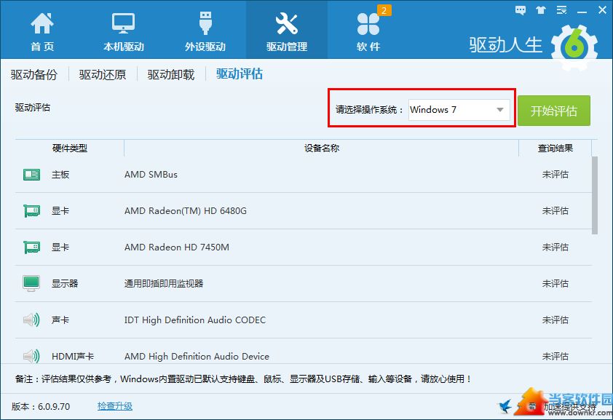This screenshot has width=613, height=420.
Task: Open 本机驱动 local drivers section
Action: 124,31
